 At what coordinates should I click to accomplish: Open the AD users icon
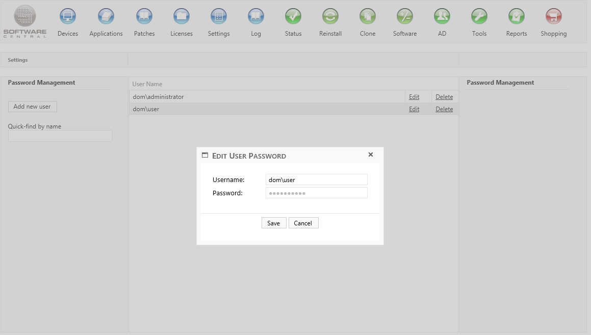click(x=442, y=16)
